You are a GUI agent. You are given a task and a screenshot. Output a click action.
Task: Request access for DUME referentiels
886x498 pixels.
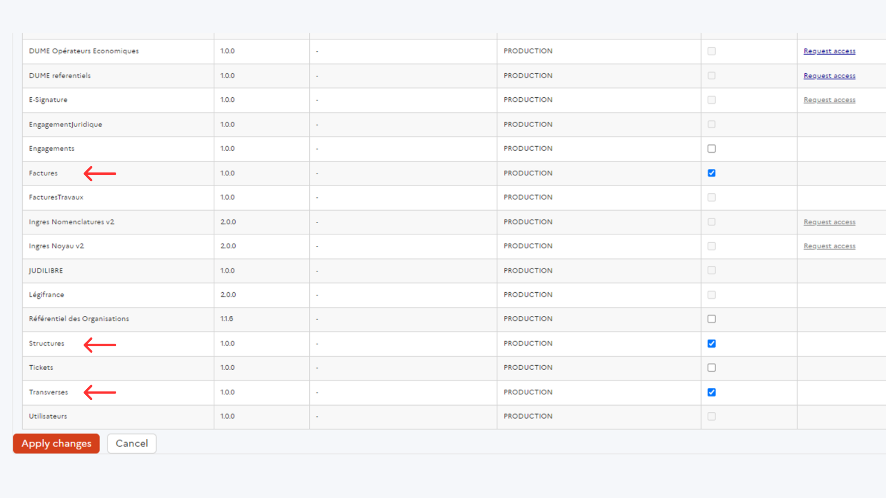[x=829, y=76]
